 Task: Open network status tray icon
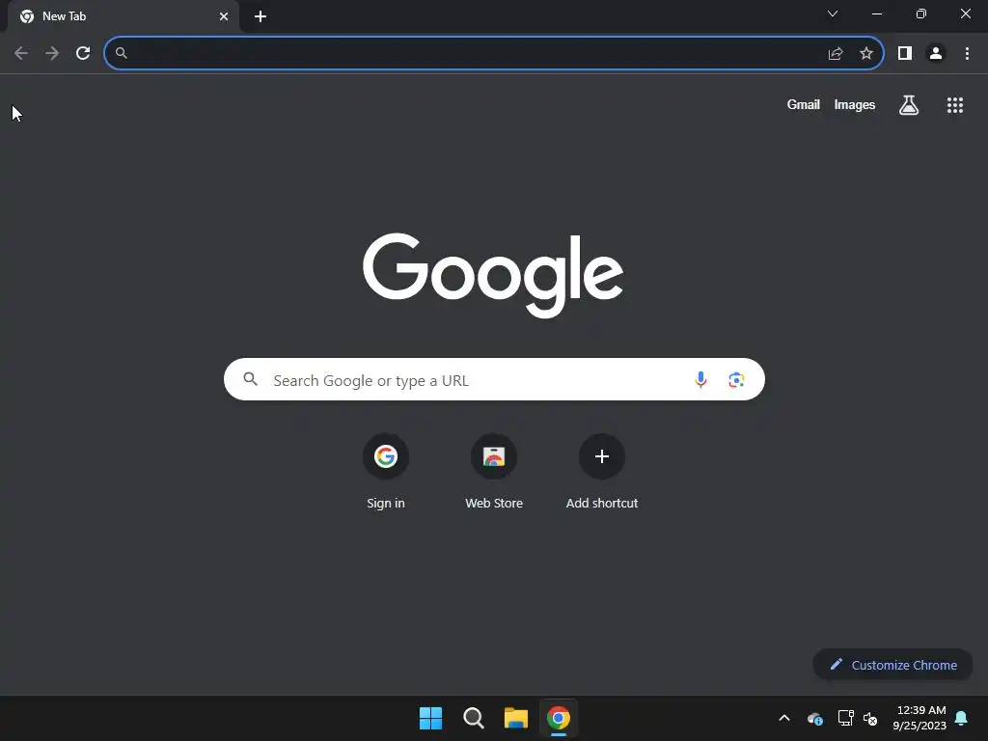click(x=845, y=718)
